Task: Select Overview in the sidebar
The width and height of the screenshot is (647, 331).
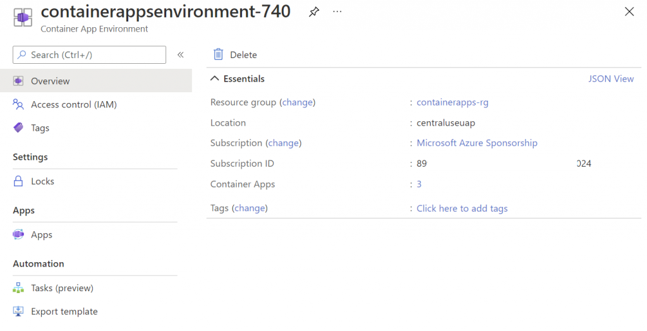Action: tap(96, 81)
